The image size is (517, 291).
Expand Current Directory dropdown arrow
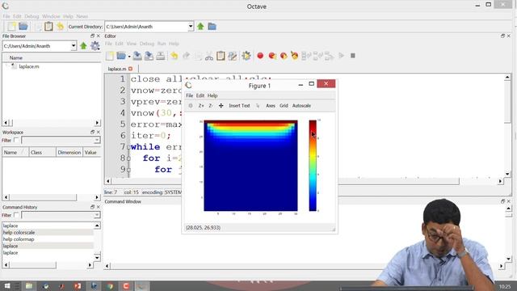pos(191,27)
